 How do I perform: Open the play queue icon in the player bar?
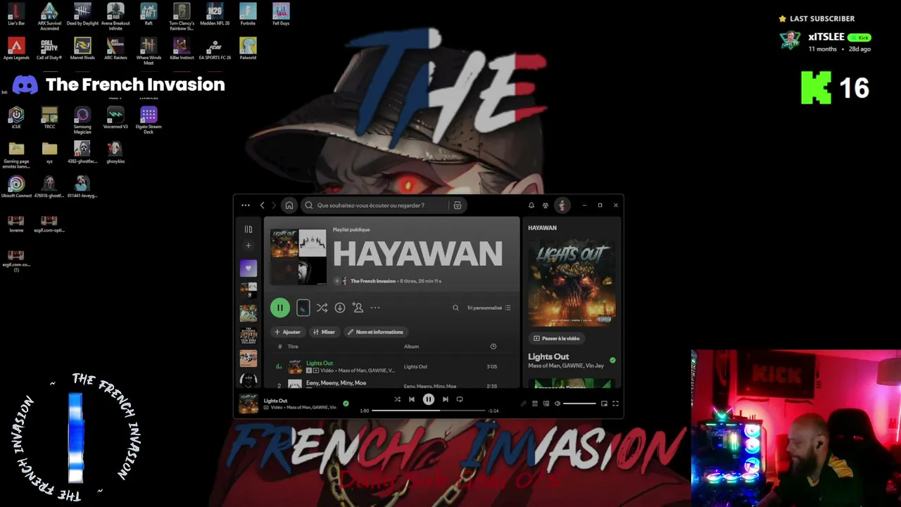535,403
